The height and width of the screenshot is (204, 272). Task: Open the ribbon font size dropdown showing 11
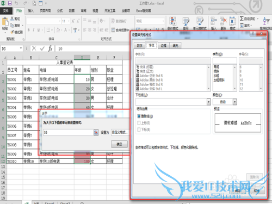coord(69,21)
